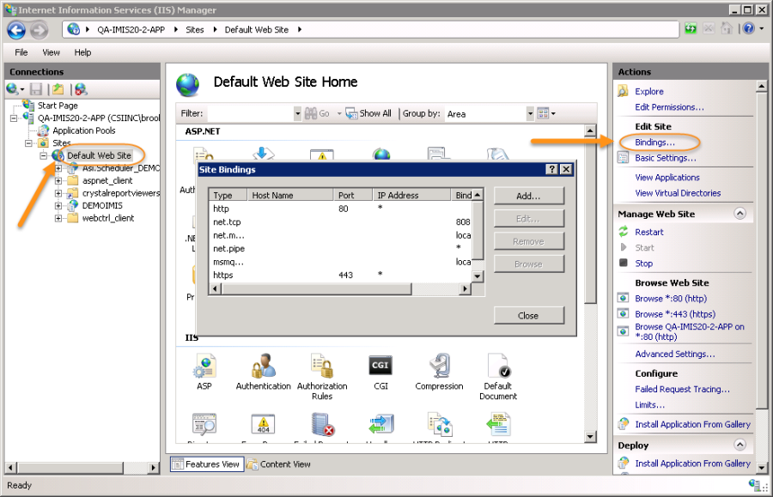The width and height of the screenshot is (773, 497).
Task: Open the View menu
Action: pos(51,52)
